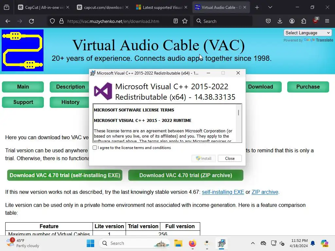Click the installer icon in the taskbar

click(221, 243)
